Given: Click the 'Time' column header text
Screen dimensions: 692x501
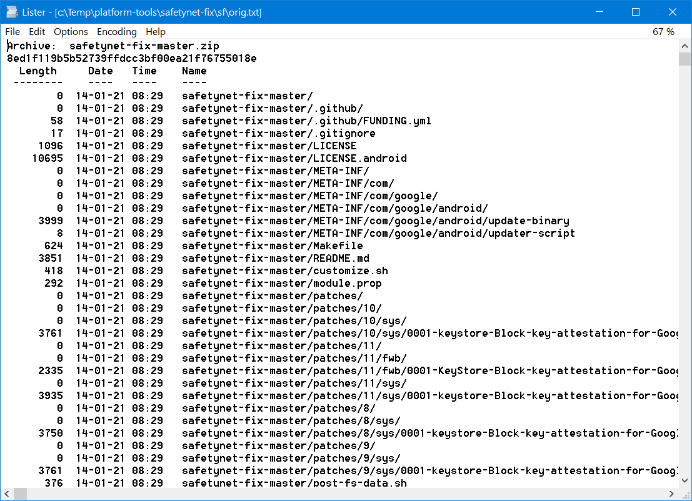Looking at the screenshot, I should (144, 71).
